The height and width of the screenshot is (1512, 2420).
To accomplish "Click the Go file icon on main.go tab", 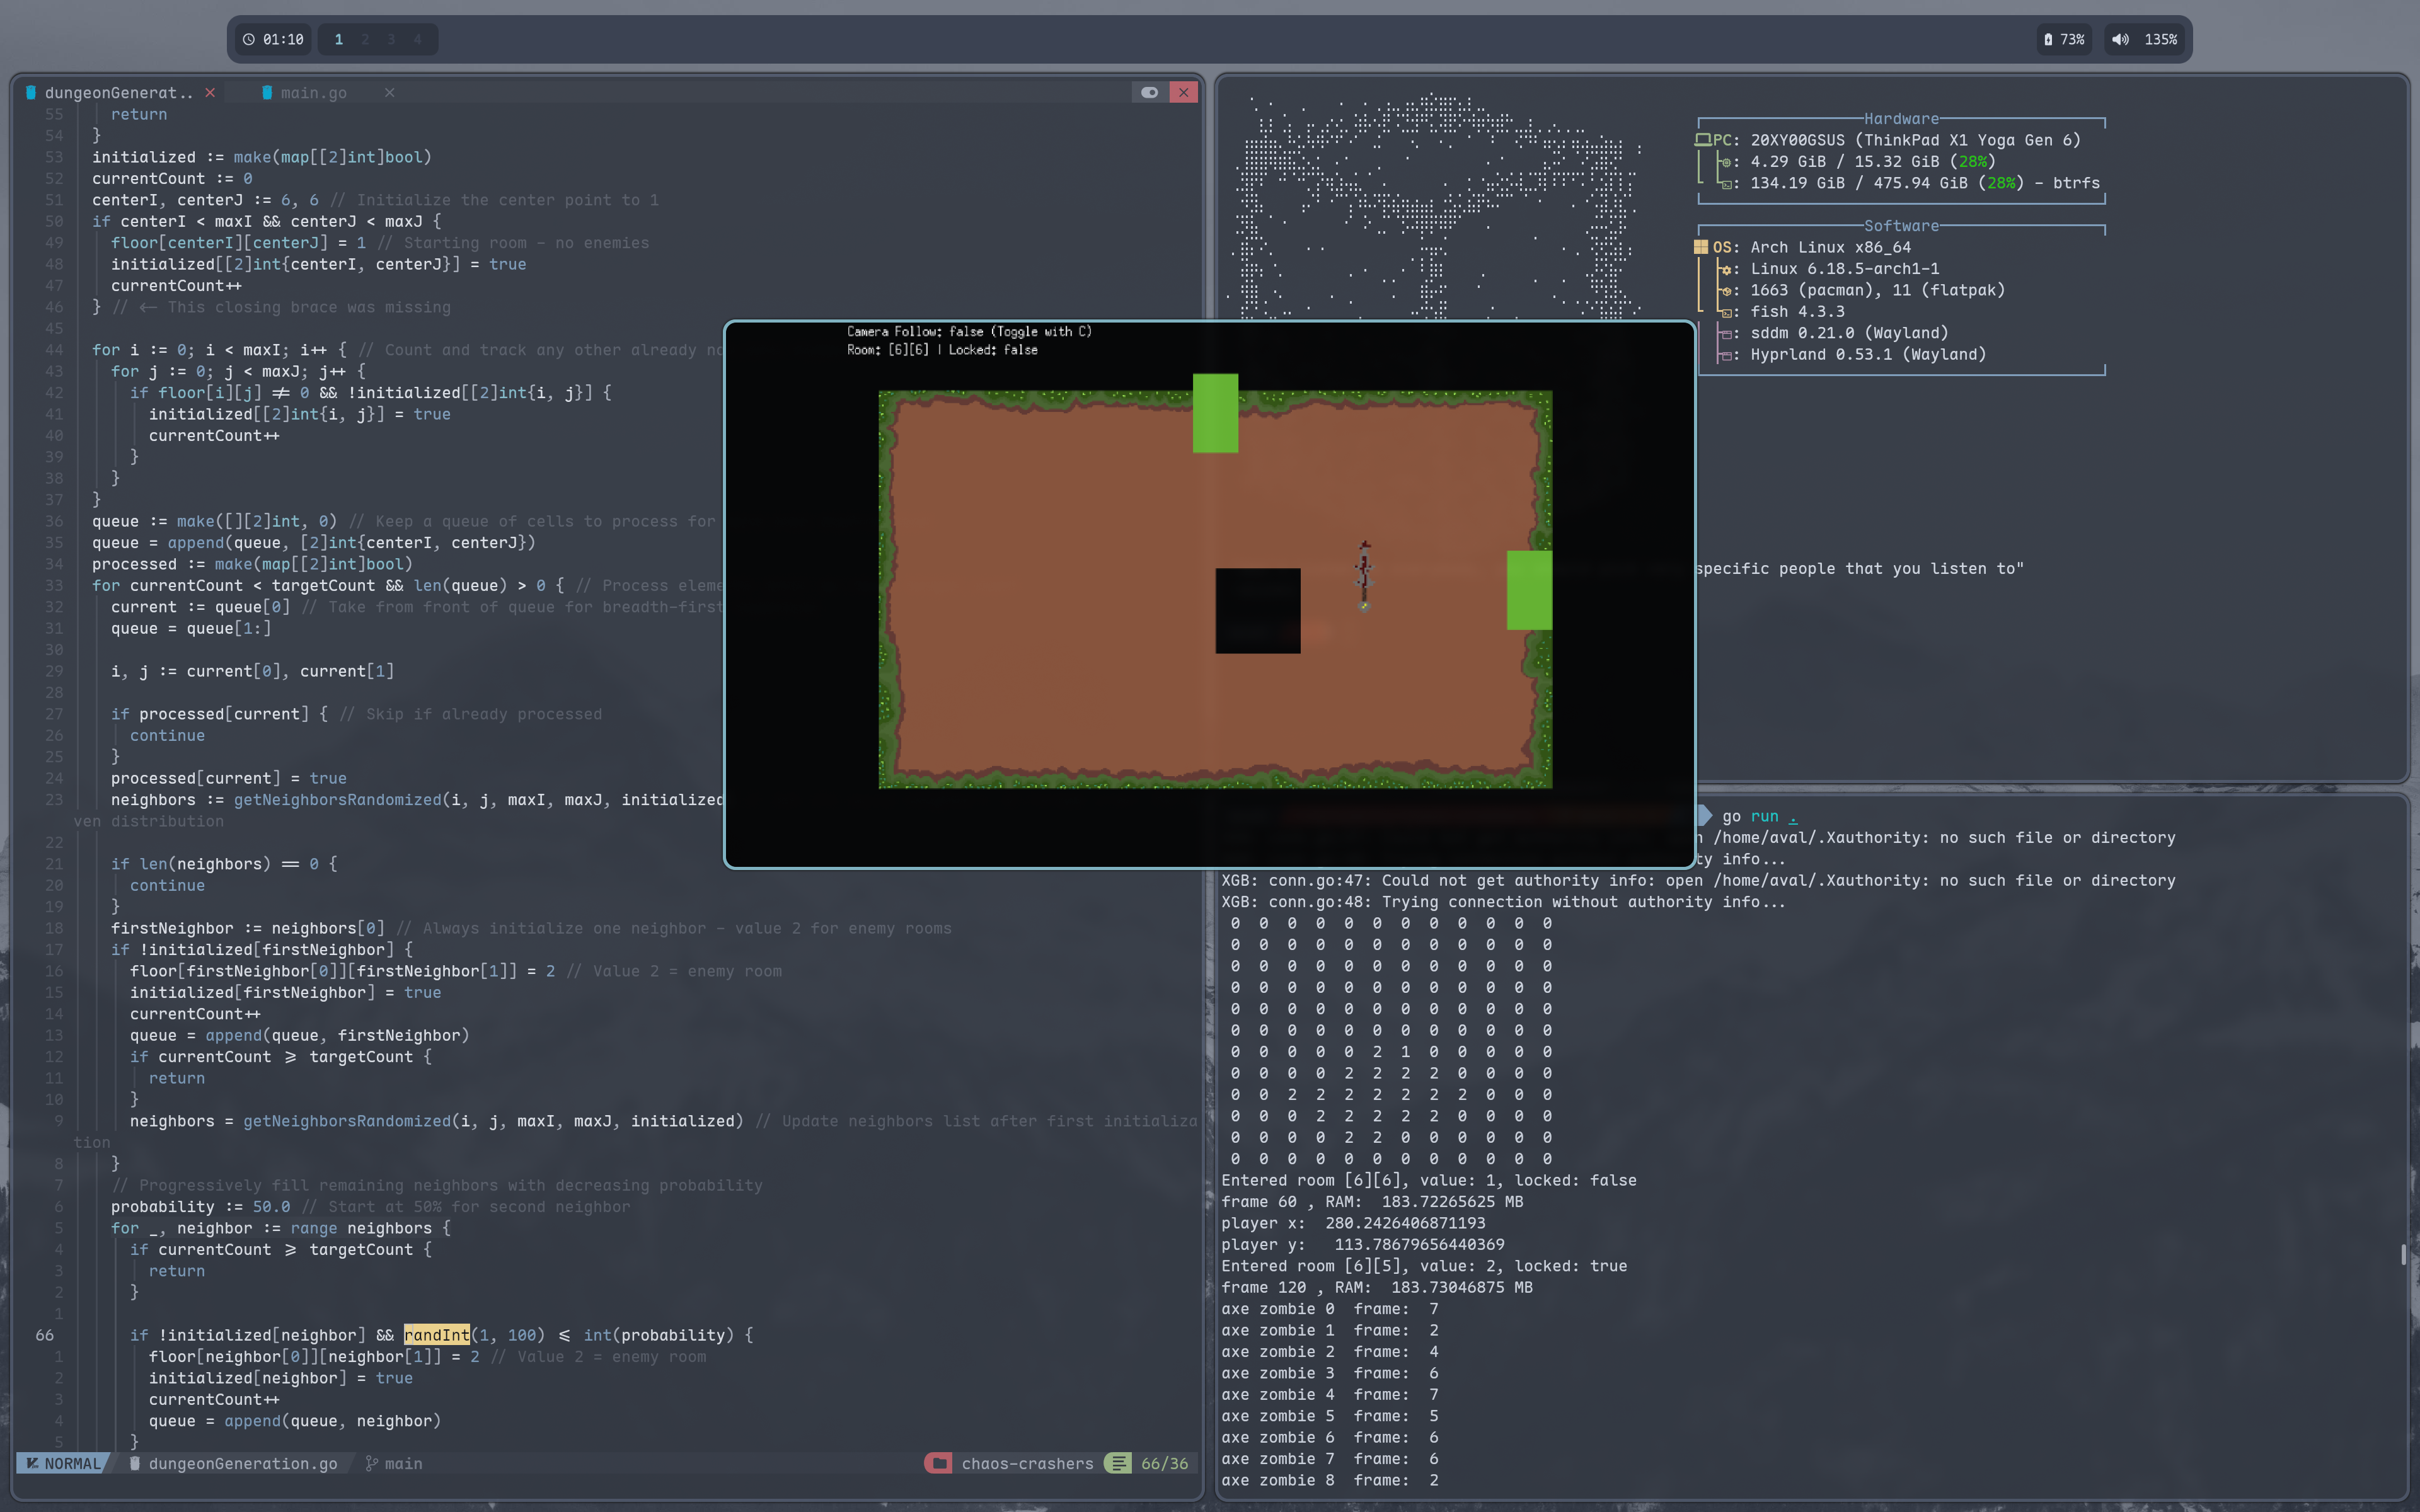I will [267, 92].
